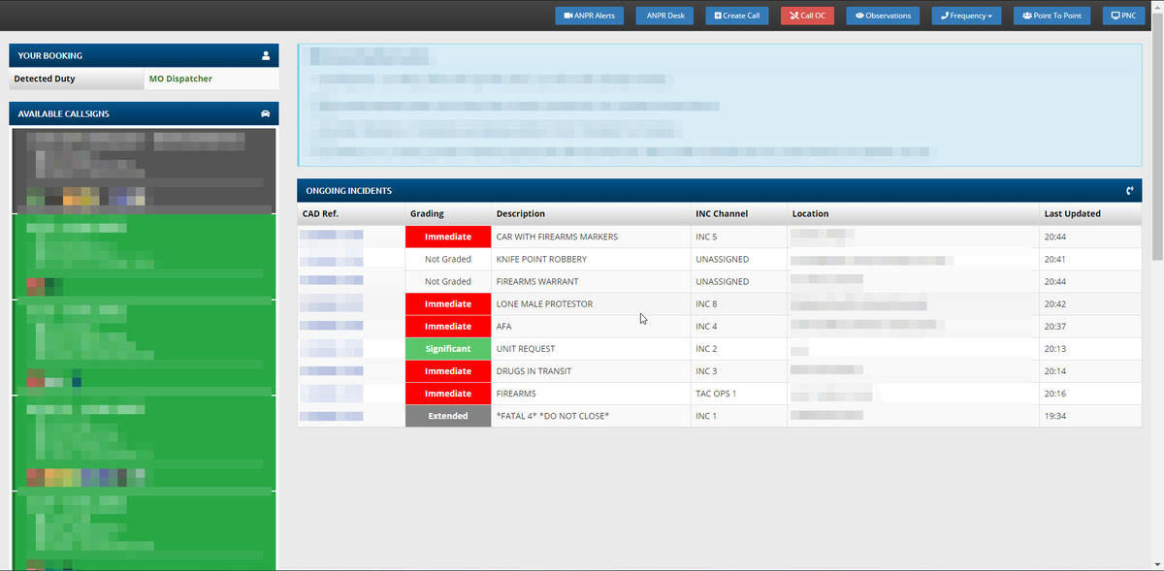Click the 20:42 last updated time
Viewport: 1164px width, 571px height.
pos(1054,303)
